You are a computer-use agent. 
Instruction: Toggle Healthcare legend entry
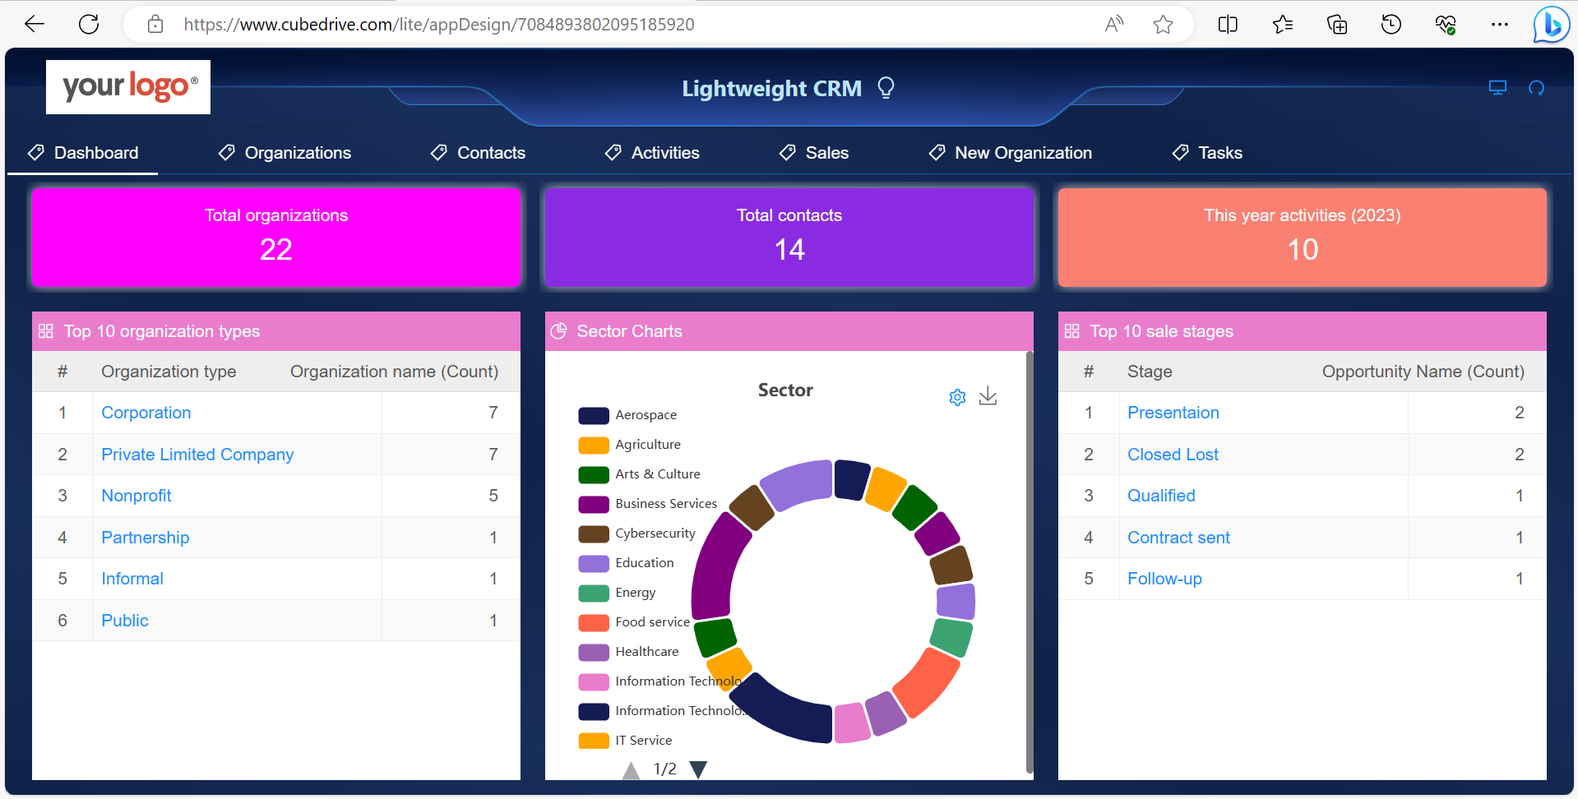click(629, 652)
